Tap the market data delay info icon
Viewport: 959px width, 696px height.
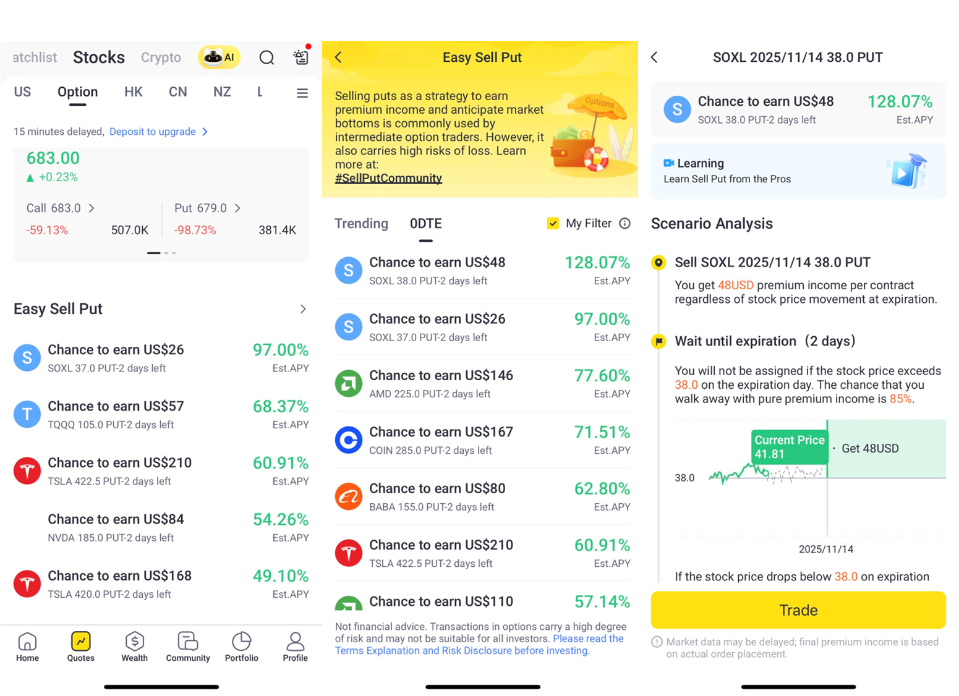pos(657,642)
